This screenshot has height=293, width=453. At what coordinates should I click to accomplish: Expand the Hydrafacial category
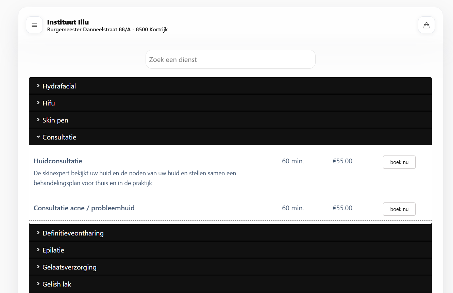click(x=59, y=86)
